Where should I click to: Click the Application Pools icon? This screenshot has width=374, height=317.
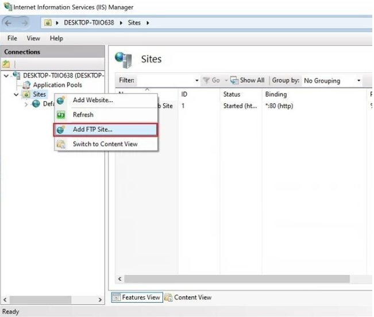(26, 85)
